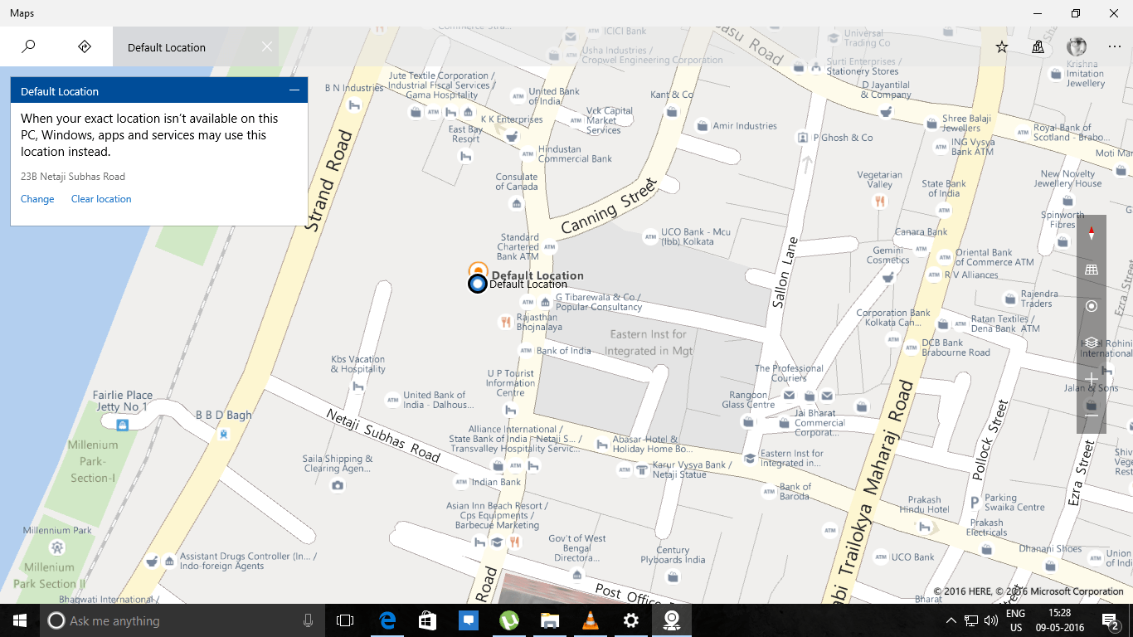Open the Windows Start menu
Viewport: 1133px width, 637px height.
pyautogui.click(x=20, y=620)
